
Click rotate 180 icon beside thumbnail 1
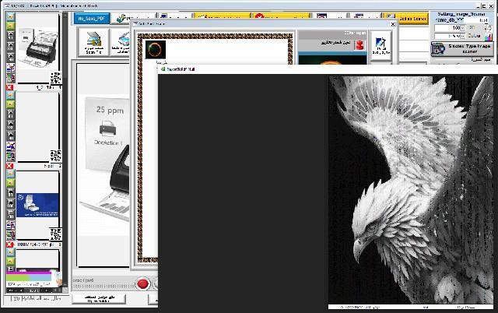point(10,47)
